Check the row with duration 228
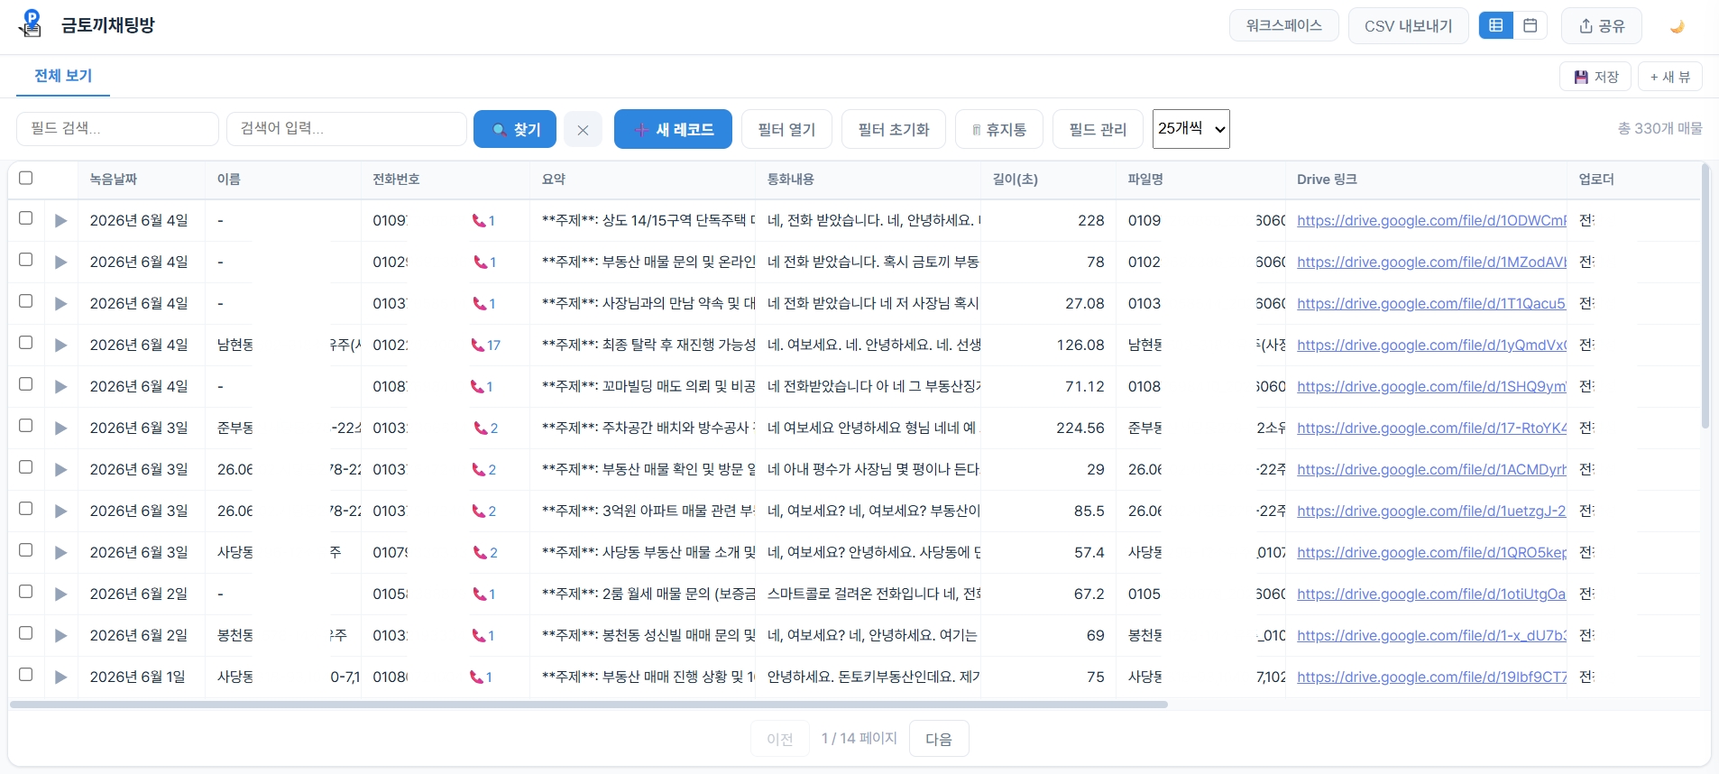Image resolution: width=1719 pixels, height=774 pixels. [26, 218]
